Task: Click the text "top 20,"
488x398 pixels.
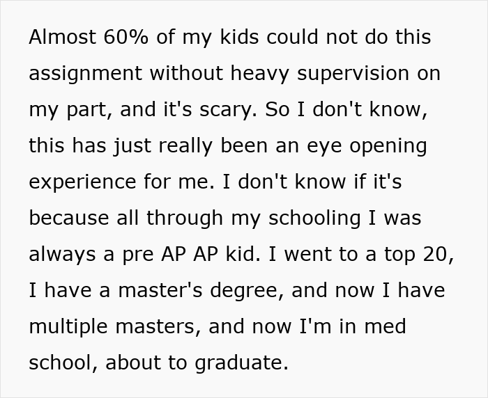Action: click(419, 254)
